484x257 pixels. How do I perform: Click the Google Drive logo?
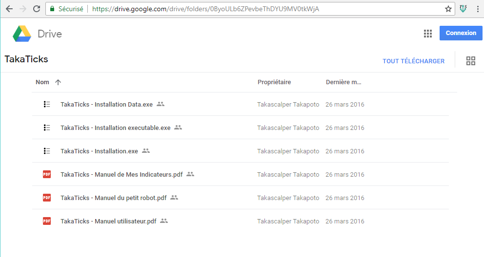tap(22, 34)
